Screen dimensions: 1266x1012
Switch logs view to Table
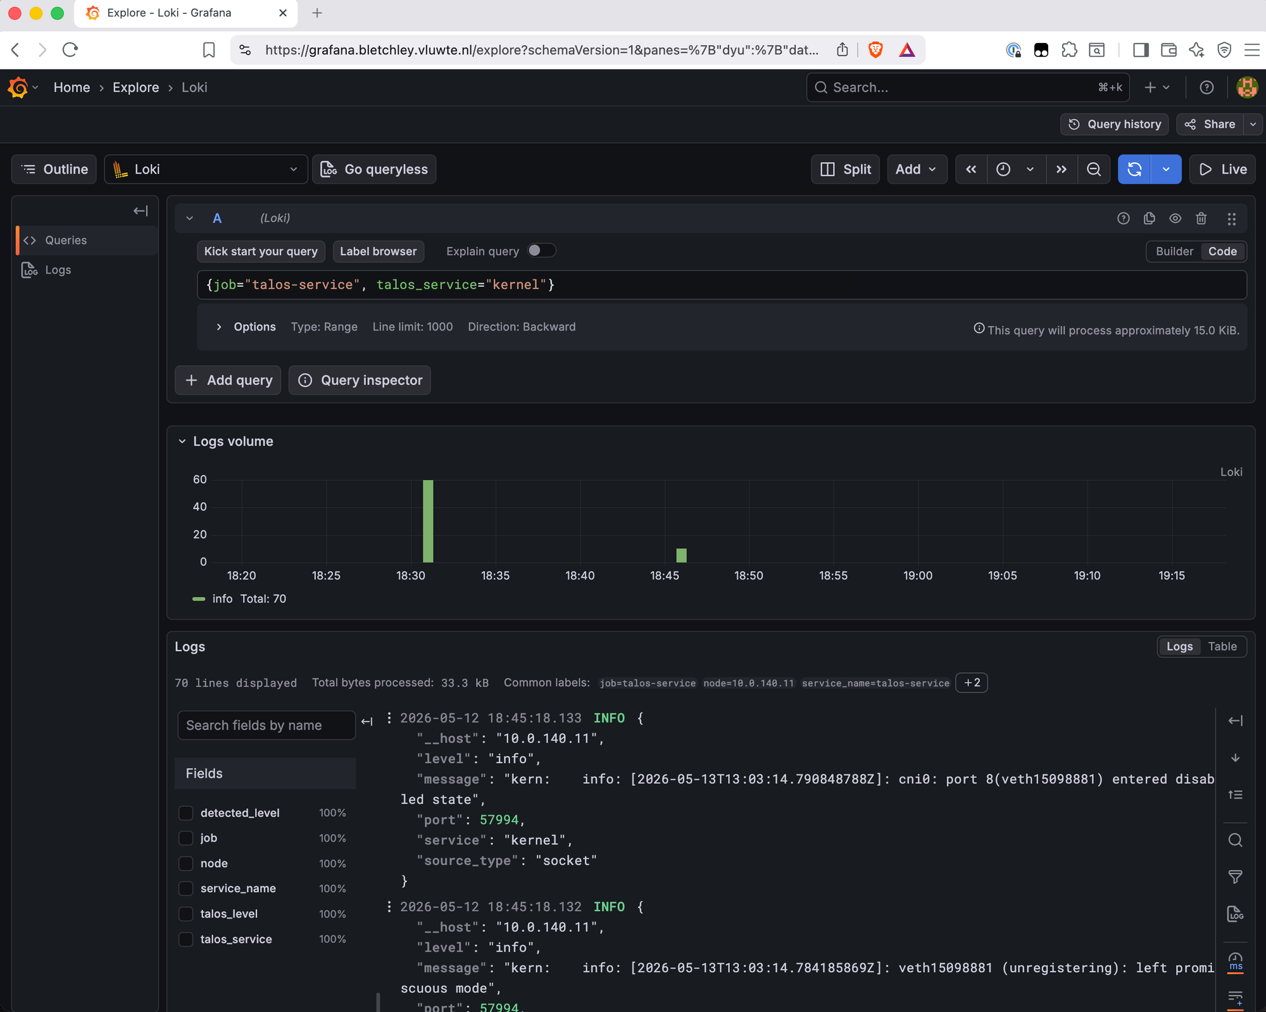click(1222, 647)
